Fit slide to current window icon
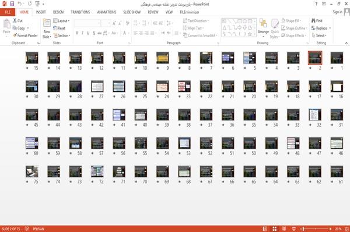The width and height of the screenshot is (350, 232). click(x=346, y=229)
